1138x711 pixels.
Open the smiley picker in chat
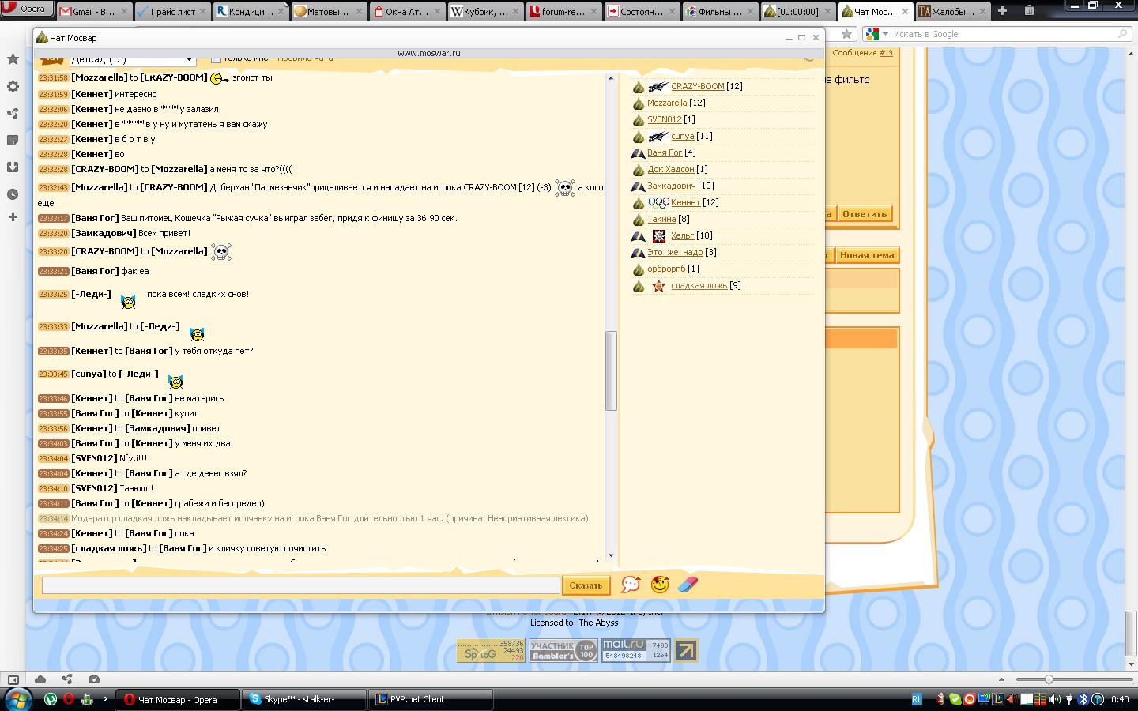(660, 585)
